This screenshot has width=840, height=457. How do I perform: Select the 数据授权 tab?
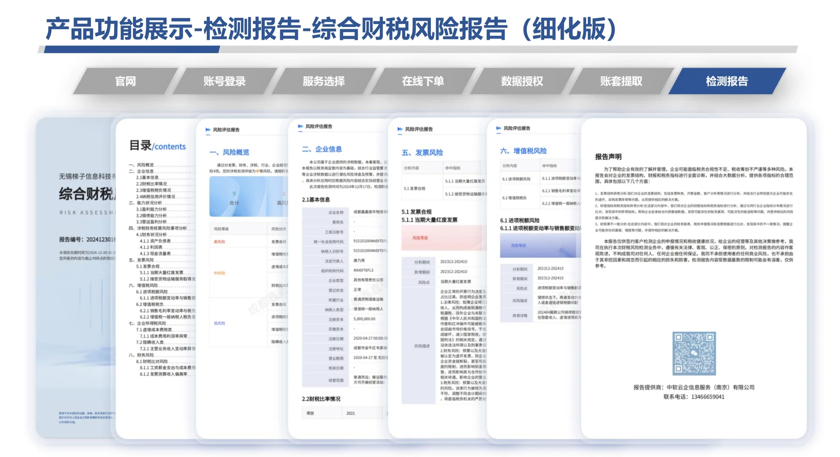(522, 81)
